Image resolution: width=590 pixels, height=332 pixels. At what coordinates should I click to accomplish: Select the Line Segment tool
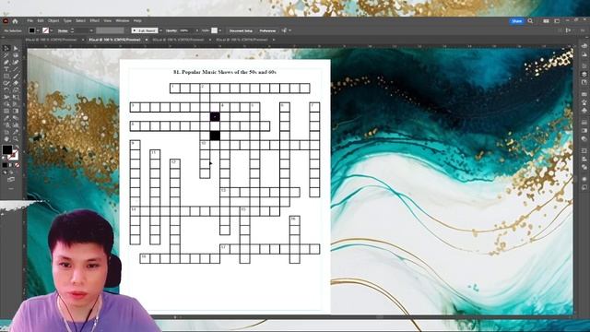point(16,69)
